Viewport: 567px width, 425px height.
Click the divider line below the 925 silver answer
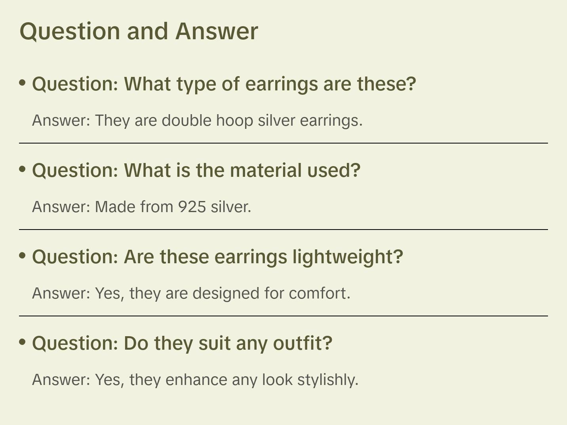click(283, 230)
